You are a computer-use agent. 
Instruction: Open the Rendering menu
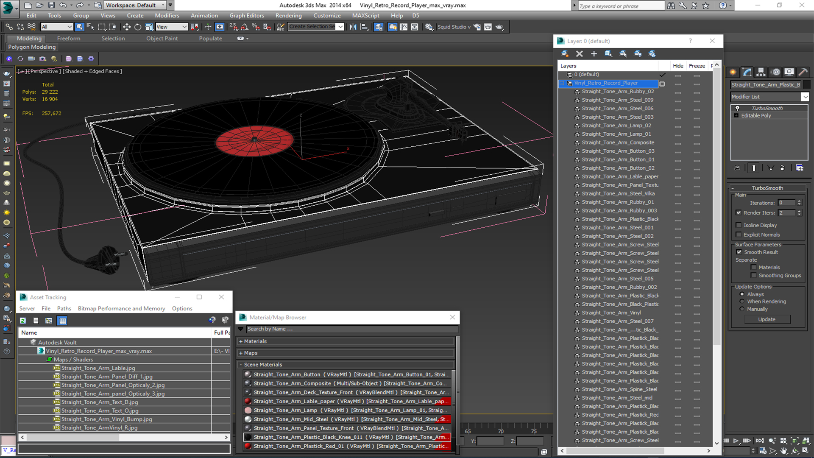(x=288, y=16)
